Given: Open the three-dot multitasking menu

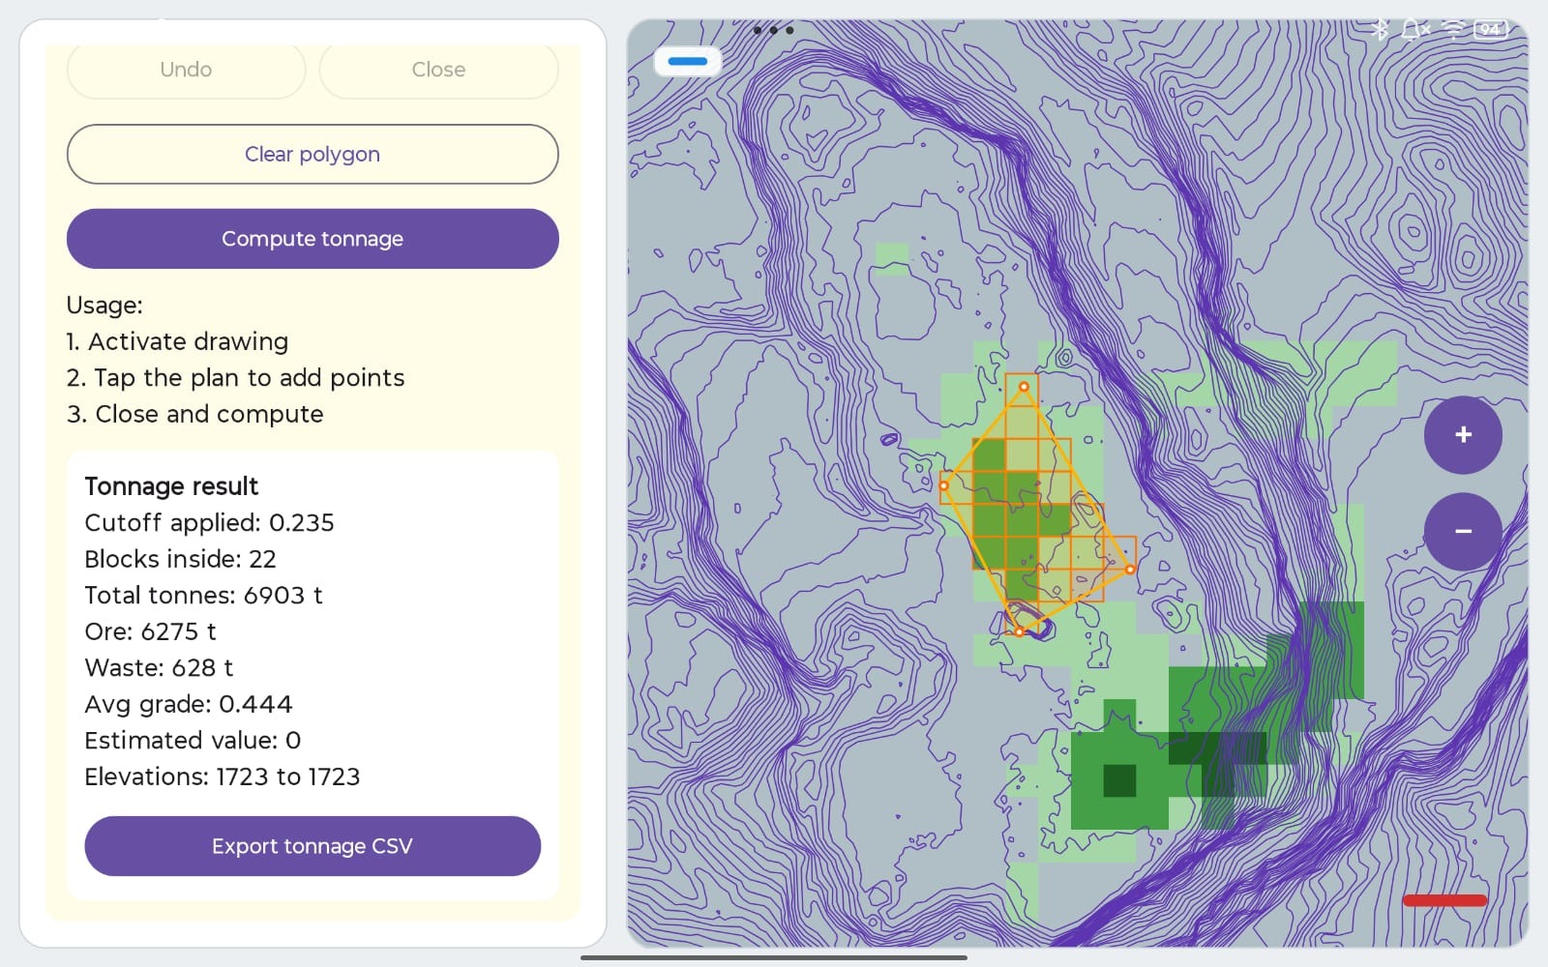Looking at the screenshot, I should (x=773, y=30).
